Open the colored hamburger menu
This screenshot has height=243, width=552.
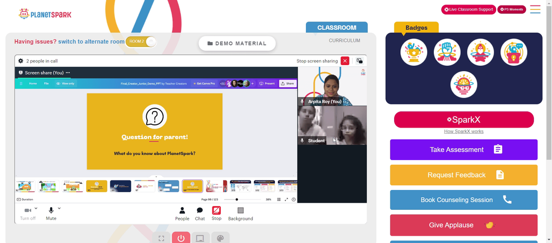[x=535, y=9]
